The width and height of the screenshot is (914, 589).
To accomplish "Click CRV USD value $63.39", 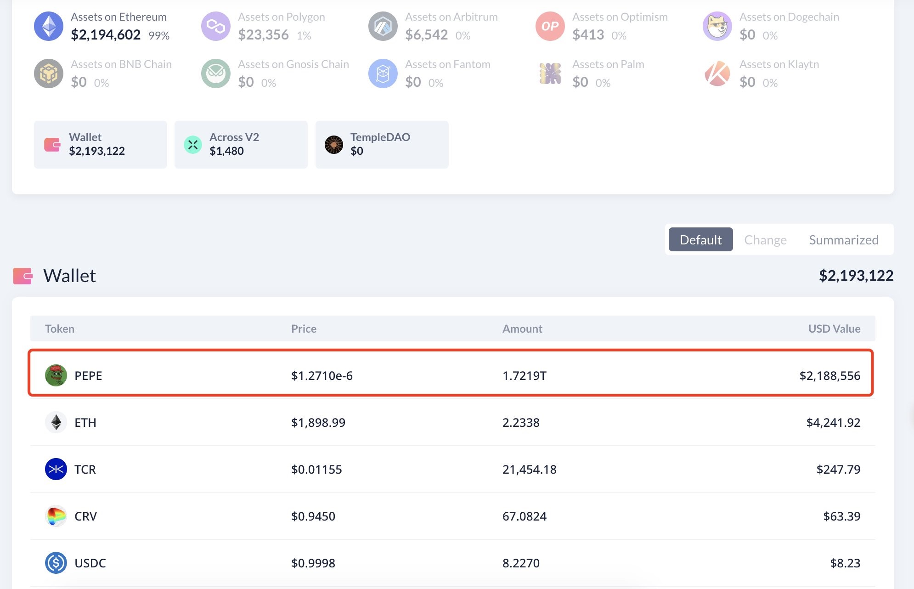I will point(842,516).
